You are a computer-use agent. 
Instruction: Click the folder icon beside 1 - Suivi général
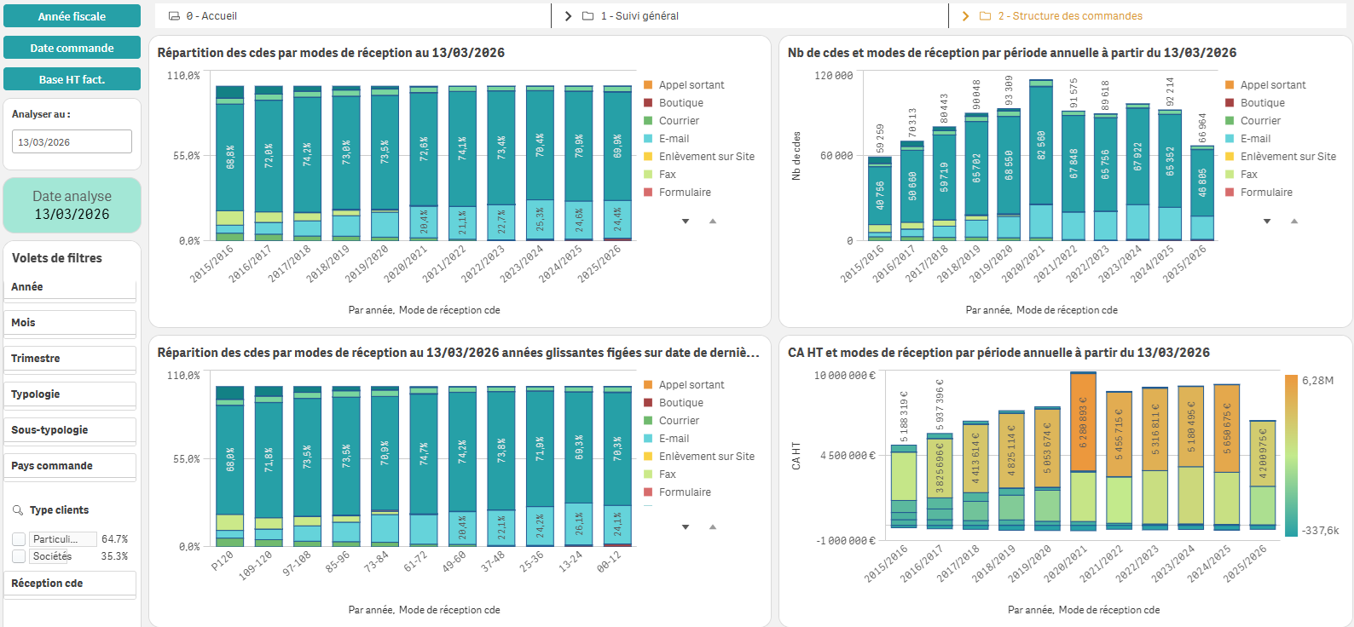(587, 16)
